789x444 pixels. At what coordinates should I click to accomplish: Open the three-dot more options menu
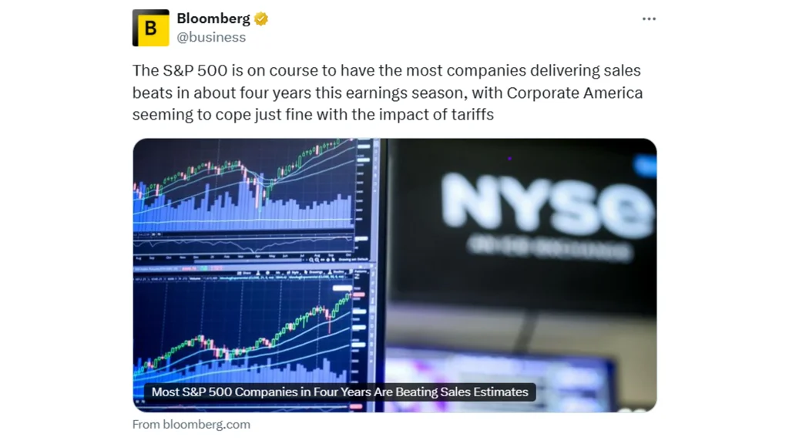tap(649, 19)
